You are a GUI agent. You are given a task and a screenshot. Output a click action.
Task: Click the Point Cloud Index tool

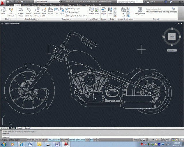97,11
